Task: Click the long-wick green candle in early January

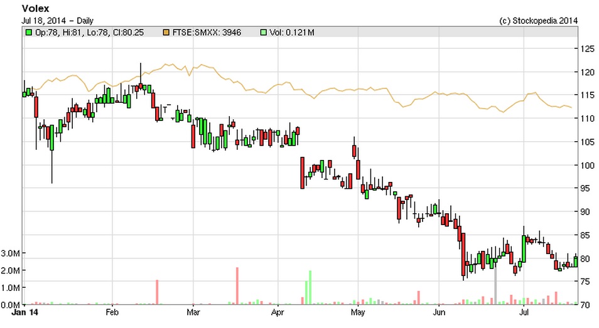Action: pyautogui.click(x=52, y=154)
